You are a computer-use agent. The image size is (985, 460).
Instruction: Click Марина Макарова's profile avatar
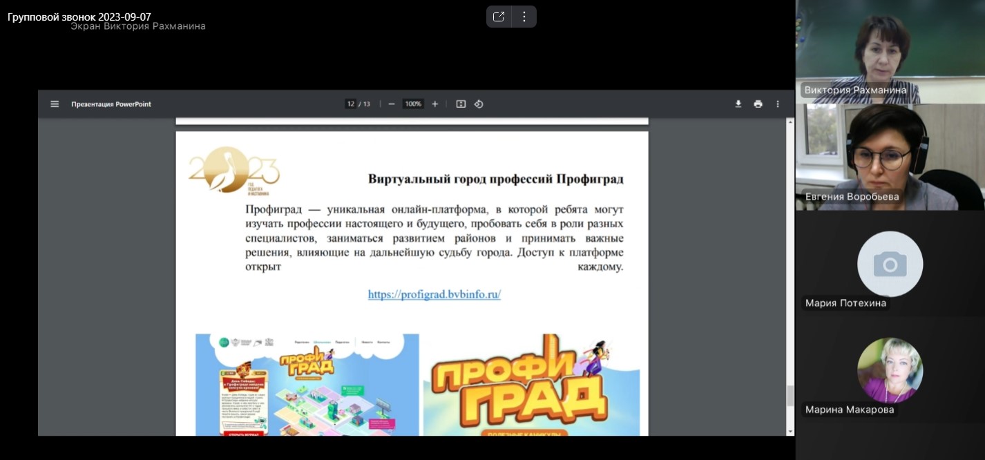[x=890, y=370]
